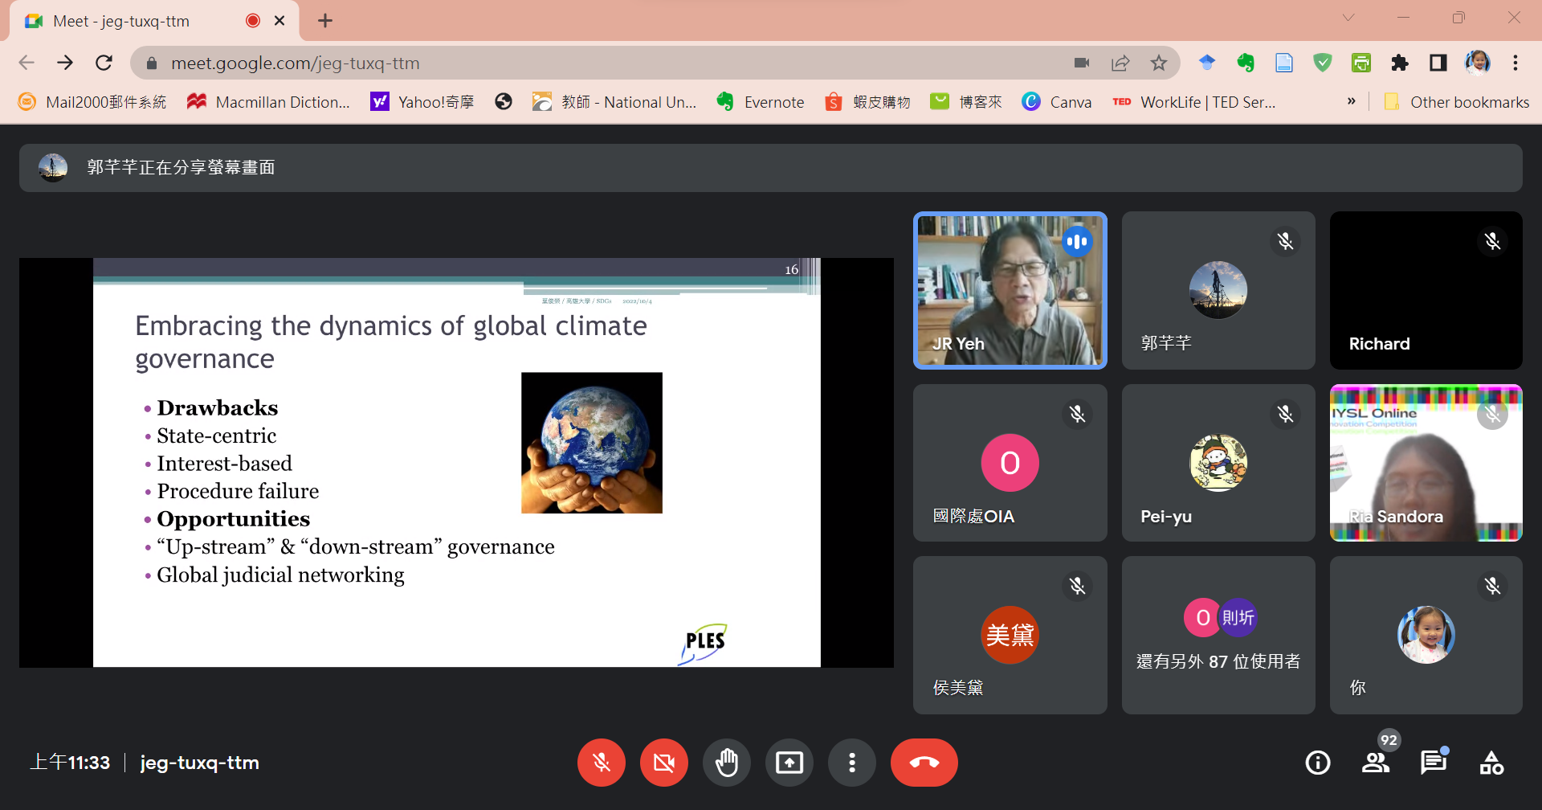The height and width of the screenshot is (810, 1542).
Task: Open more options three-dot menu in call bar
Action: tap(851, 762)
